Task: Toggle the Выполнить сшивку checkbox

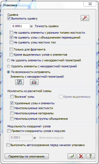Action: click(x=9, y=18)
